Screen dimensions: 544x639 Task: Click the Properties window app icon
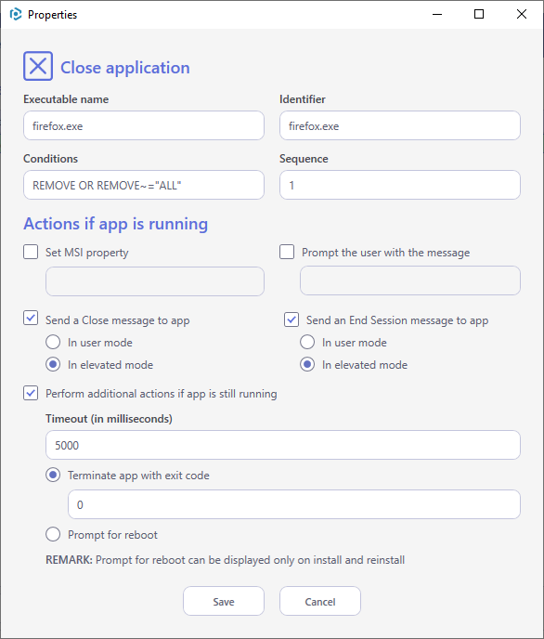point(16,14)
